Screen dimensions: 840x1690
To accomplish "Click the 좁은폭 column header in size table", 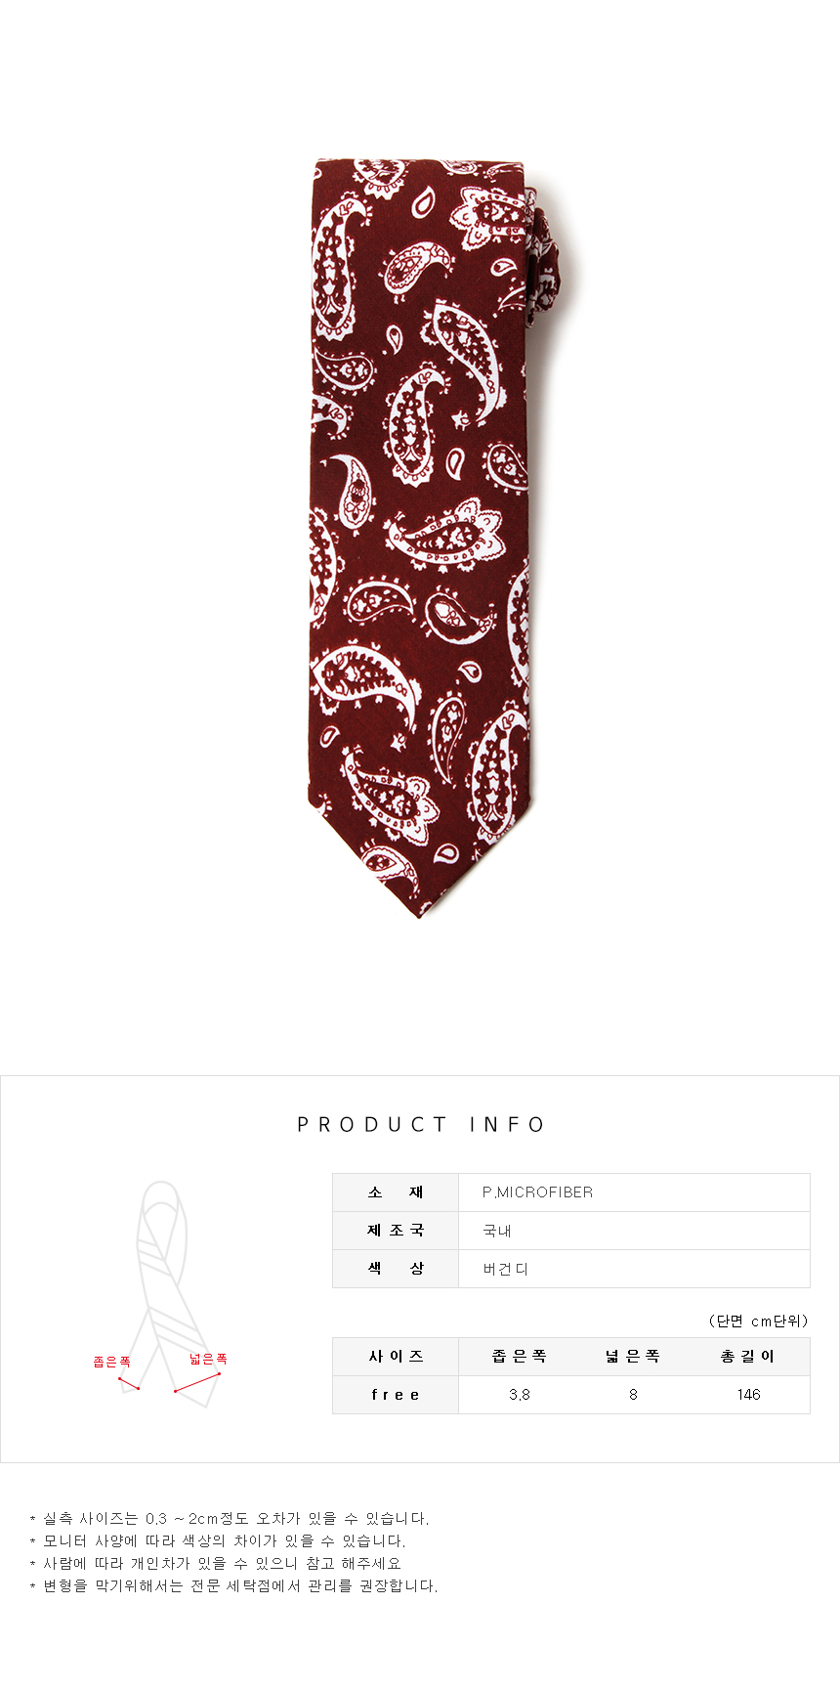I will [x=520, y=1357].
